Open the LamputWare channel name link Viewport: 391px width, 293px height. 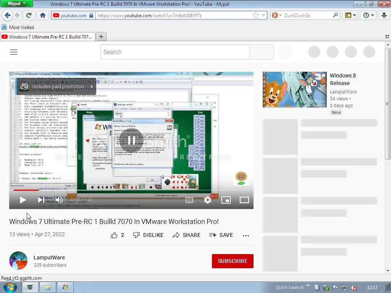coord(49,258)
